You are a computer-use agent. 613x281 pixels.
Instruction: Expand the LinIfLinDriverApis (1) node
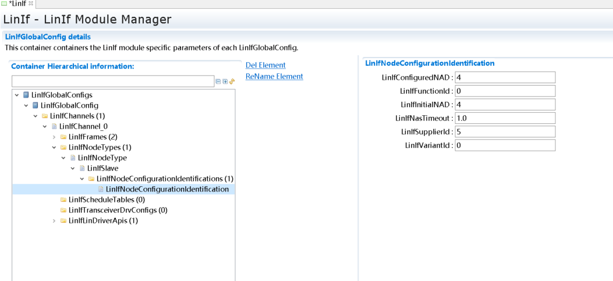[54, 220]
